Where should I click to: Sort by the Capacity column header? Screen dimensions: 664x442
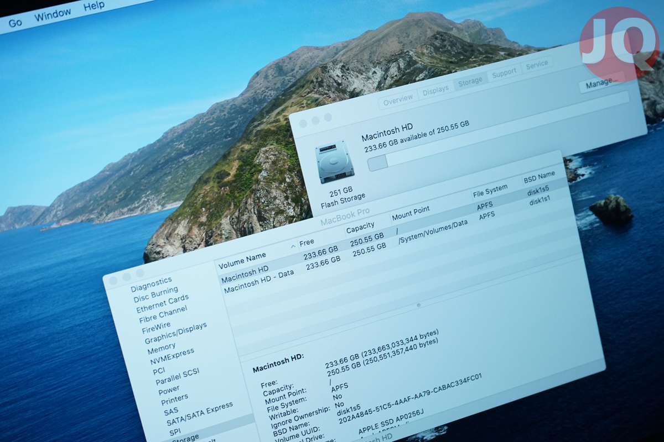[360, 228]
